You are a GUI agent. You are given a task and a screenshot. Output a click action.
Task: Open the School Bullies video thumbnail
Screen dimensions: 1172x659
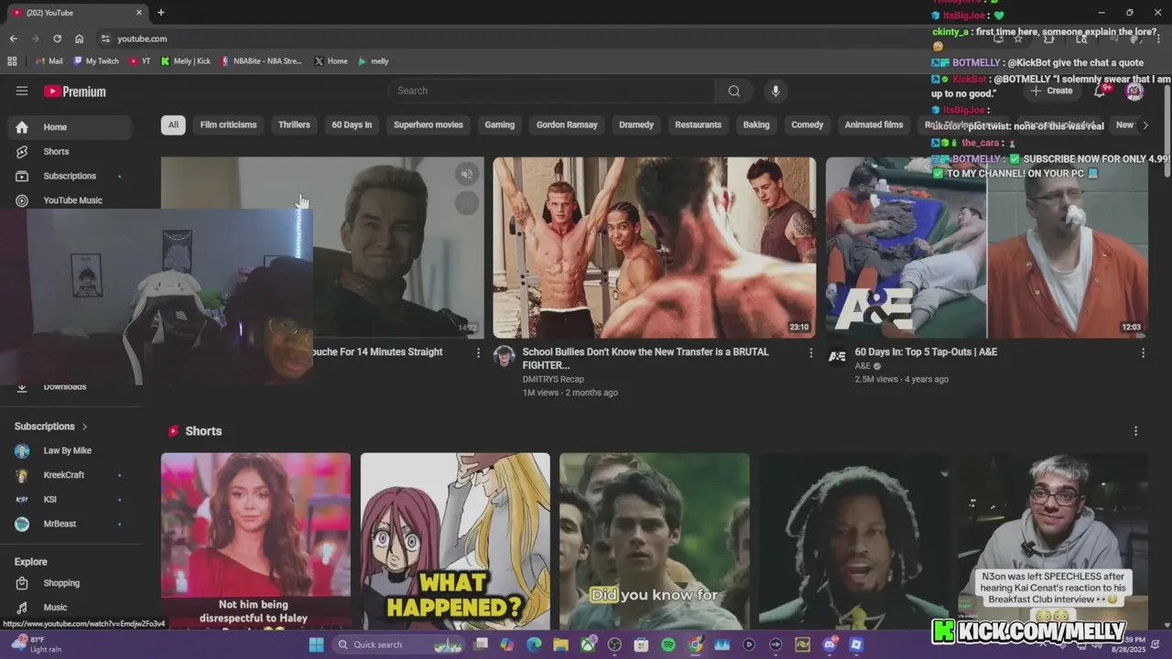click(x=654, y=247)
